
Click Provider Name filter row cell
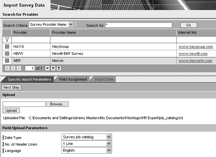(113, 40)
